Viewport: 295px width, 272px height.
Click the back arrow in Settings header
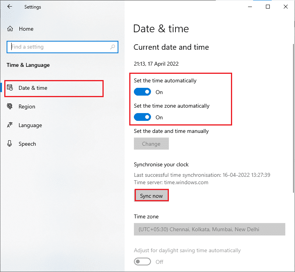click(10, 7)
